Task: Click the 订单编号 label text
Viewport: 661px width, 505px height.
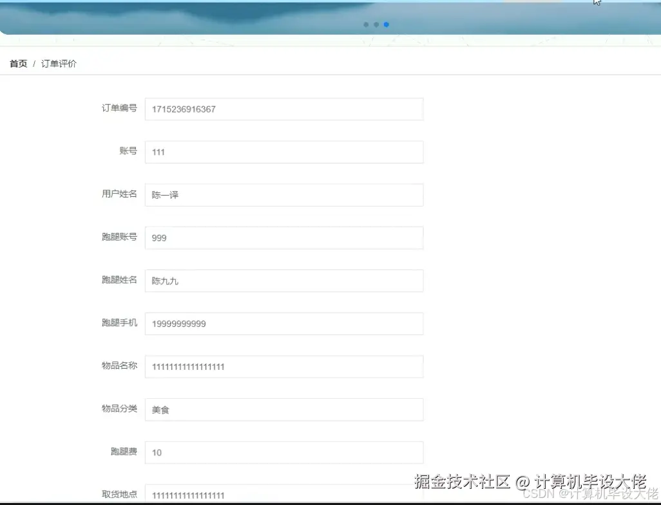Action: tap(119, 109)
